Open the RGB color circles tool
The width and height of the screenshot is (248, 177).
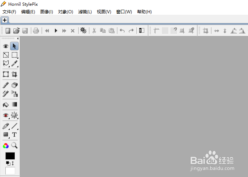tap(6, 146)
